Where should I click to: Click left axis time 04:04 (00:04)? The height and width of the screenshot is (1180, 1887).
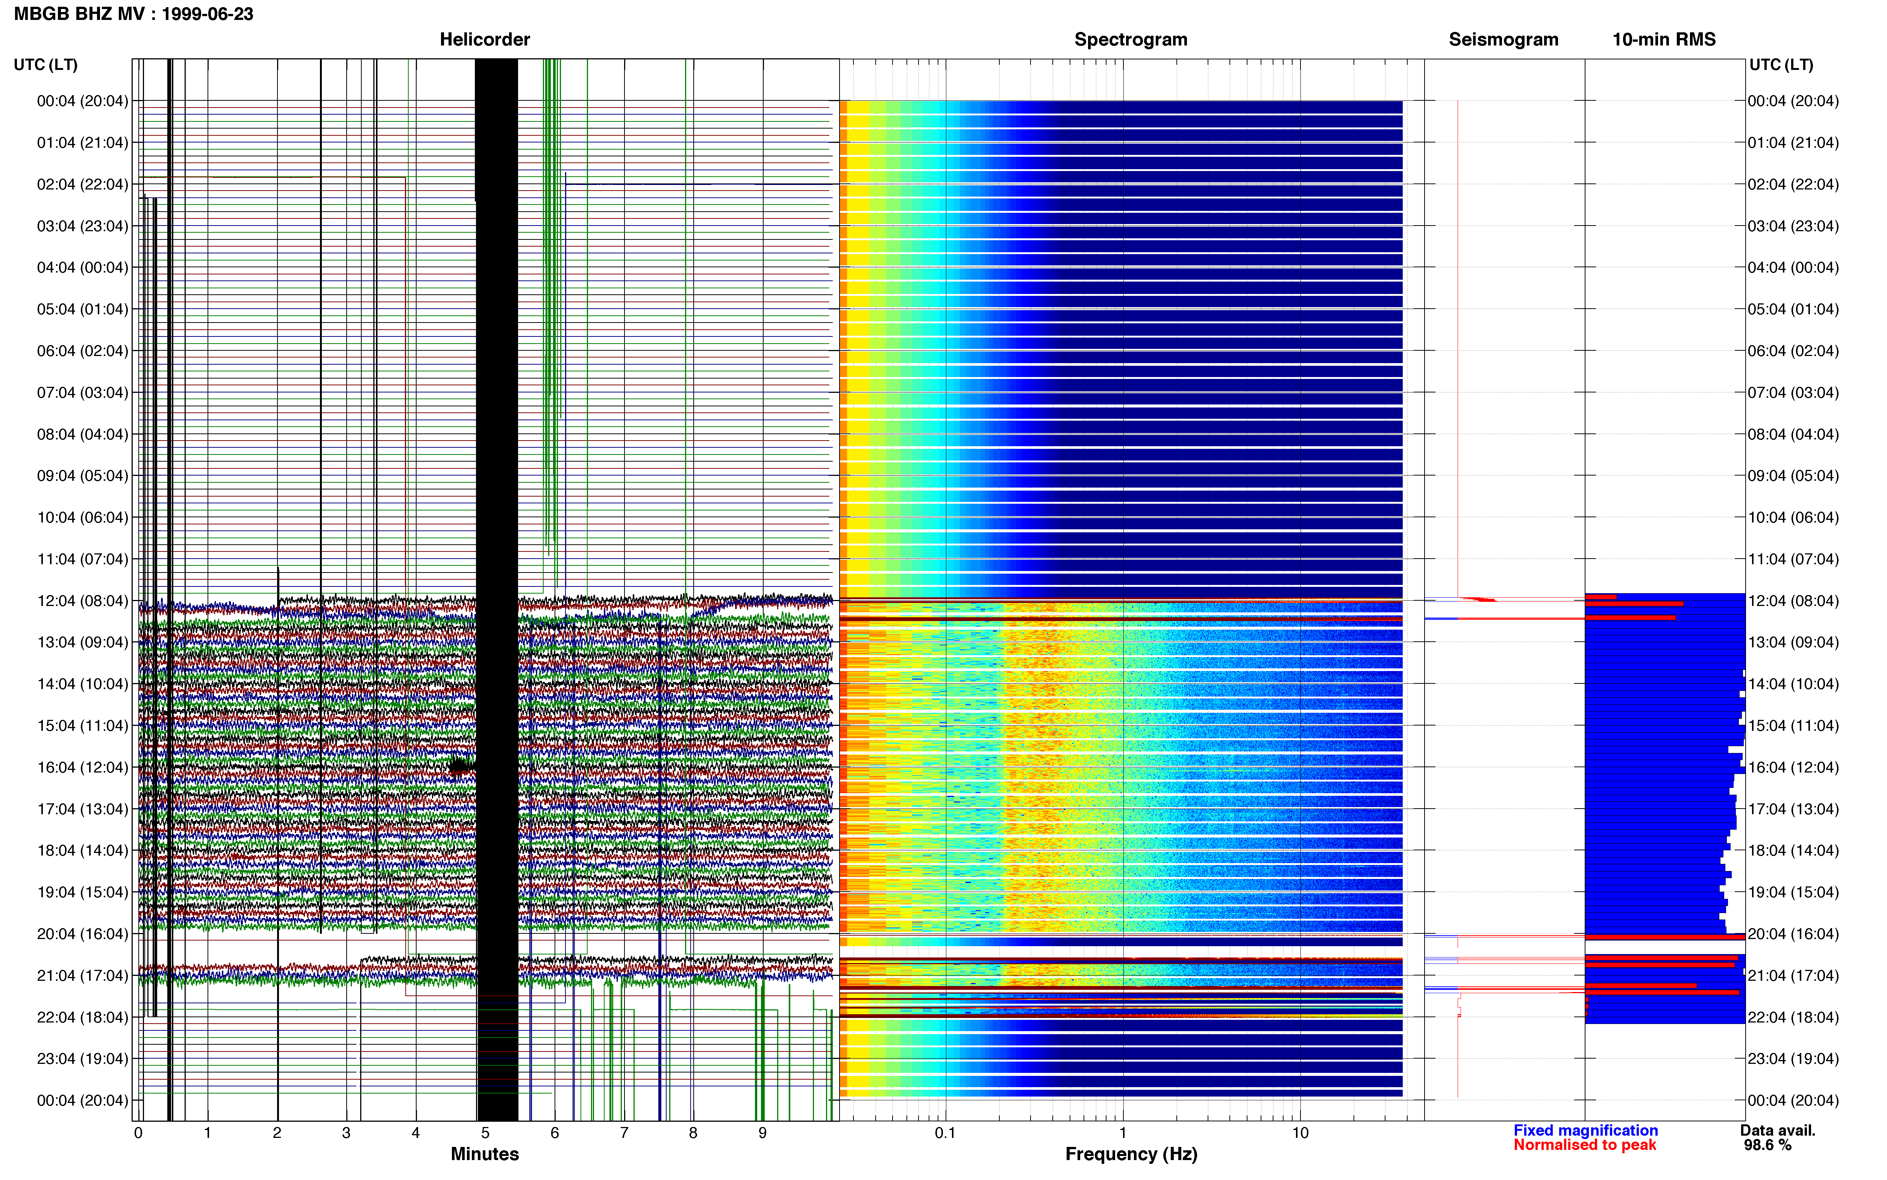[83, 268]
